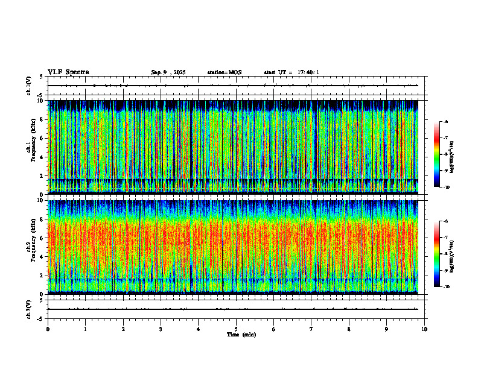Viewport: 478px width, 369px height.
Task: Click the "VLF Spectra" plot title
Action: pyautogui.click(x=68, y=72)
